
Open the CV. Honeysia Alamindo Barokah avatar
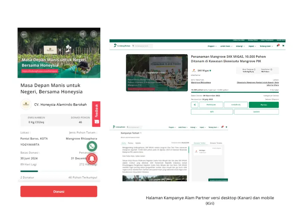tap(26, 104)
